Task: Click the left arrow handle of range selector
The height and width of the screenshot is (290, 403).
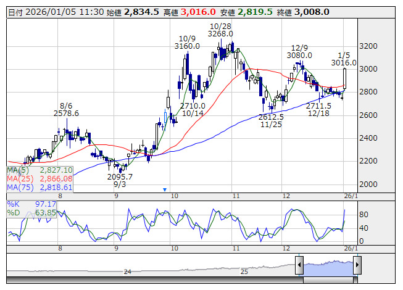Action: coord(299,266)
